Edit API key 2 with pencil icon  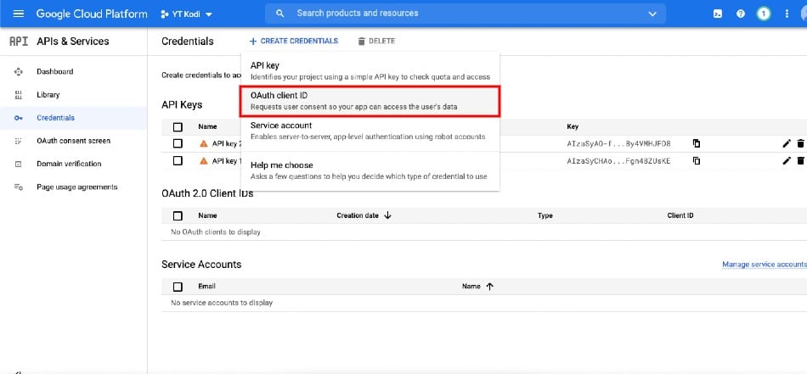(x=787, y=144)
